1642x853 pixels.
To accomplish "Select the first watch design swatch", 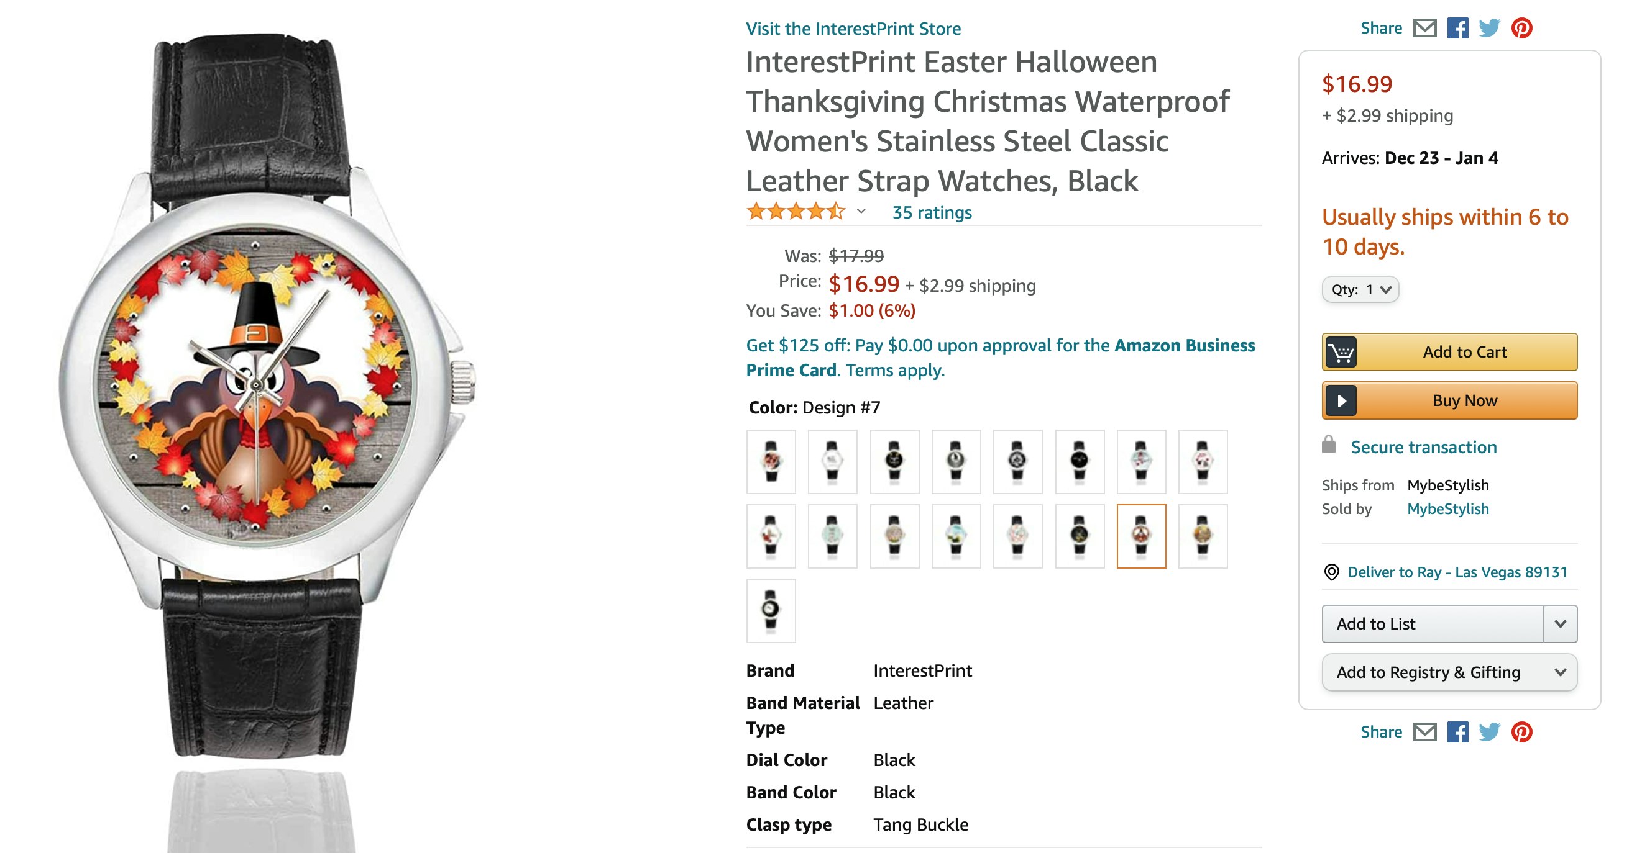I will tap(771, 461).
